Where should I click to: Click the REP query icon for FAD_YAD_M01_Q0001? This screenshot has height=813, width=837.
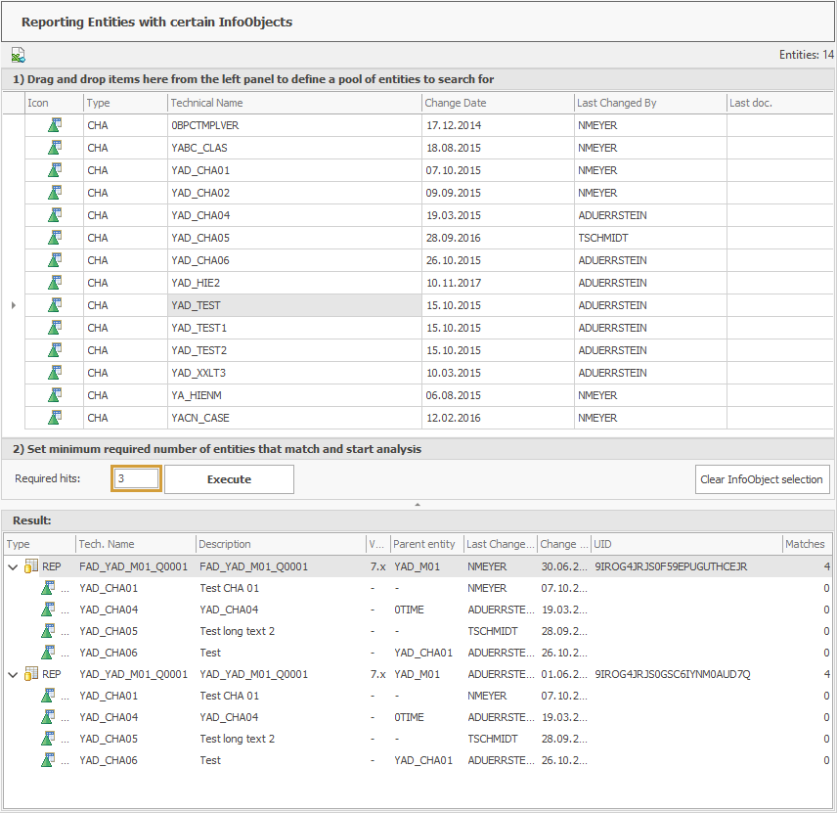click(29, 565)
